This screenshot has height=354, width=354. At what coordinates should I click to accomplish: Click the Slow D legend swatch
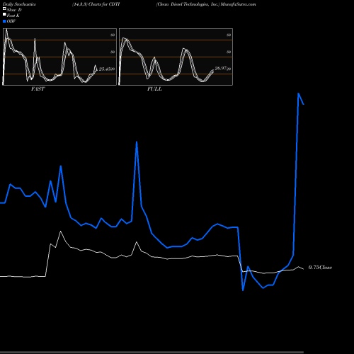(4, 8)
